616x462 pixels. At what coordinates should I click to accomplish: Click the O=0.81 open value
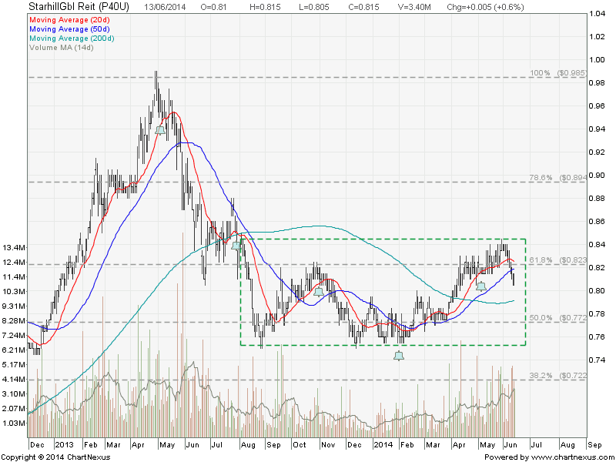(214, 7)
